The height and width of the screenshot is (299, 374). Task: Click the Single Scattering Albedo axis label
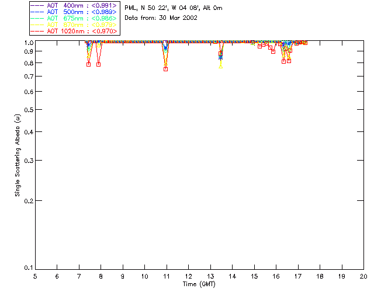click(18, 155)
